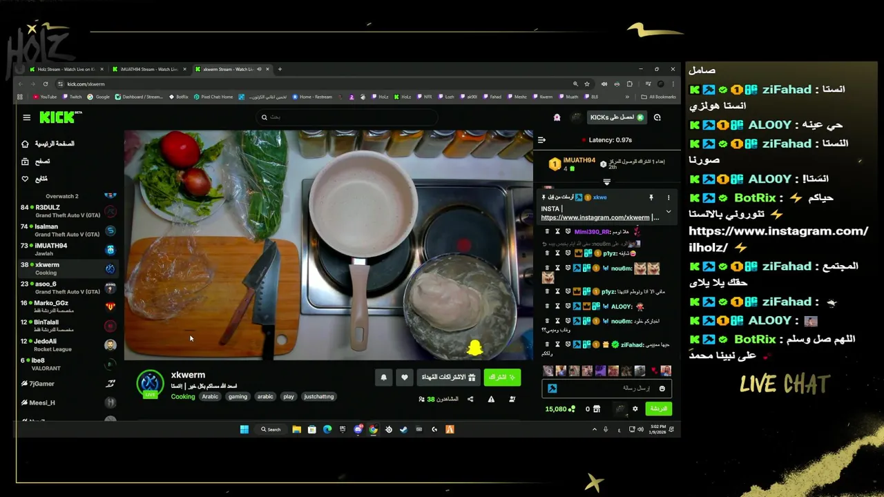Timeout Mimi390_RR with the hourglass icon
The width and height of the screenshot is (884, 497).
(x=557, y=231)
